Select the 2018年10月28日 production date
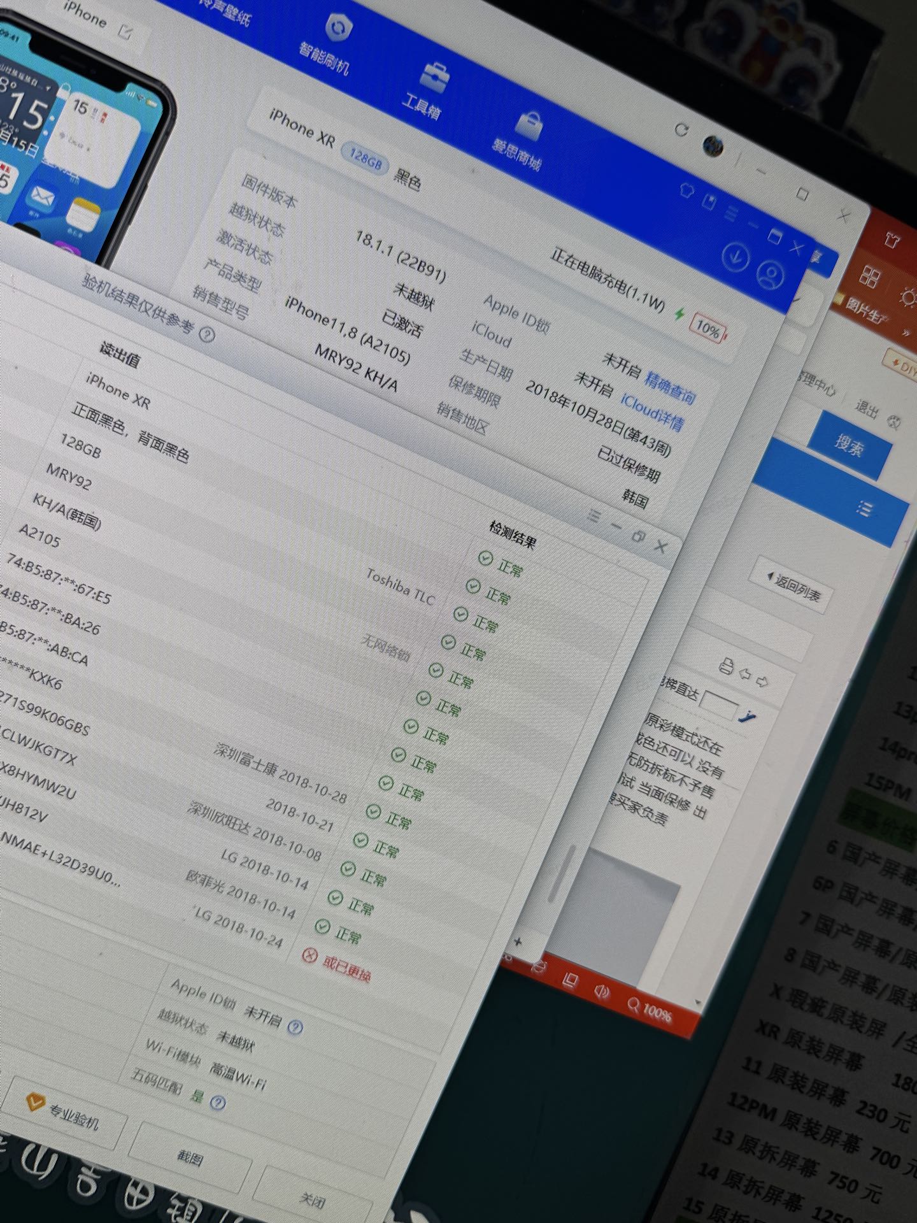This screenshot has width=917, height=1223. [598, 419]
